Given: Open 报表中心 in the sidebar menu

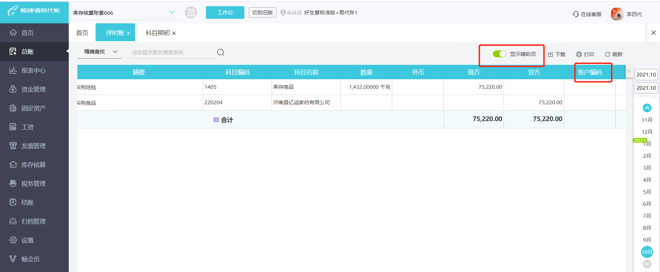Looking at the screenshot, I should (x=33, y=70).
